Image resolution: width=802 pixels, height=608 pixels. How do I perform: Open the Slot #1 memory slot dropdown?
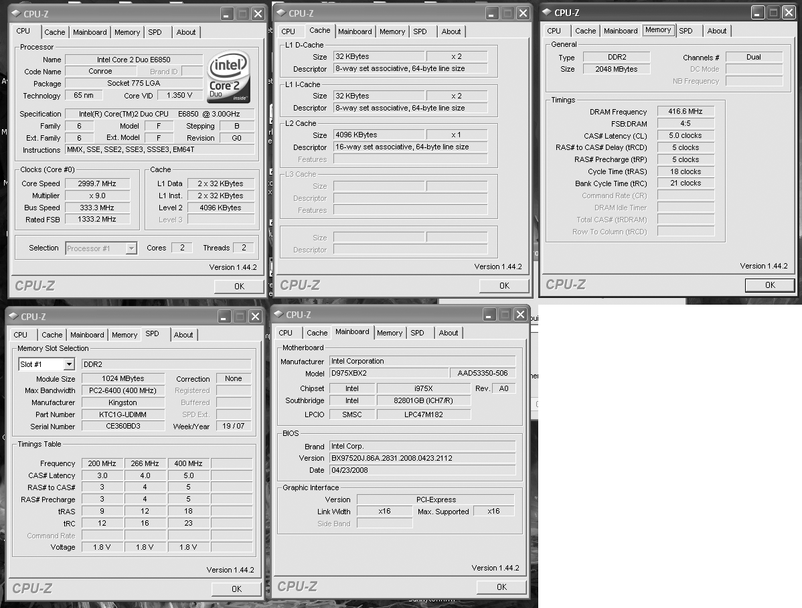coord(69,364)
